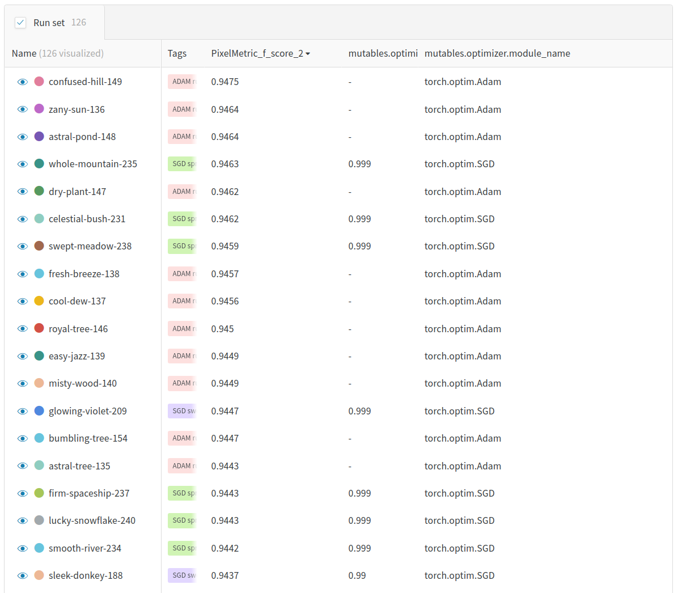682x593 pixels.
Task: Toggle the Run set checkbox
Action: (x=20, y=23)
